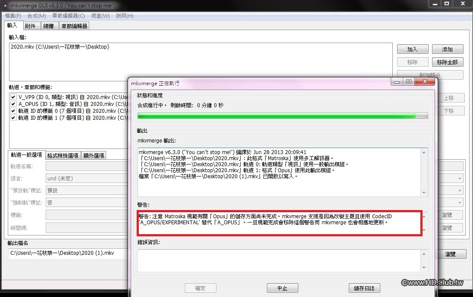
Task: Select the 軌道一般選項 tab
Action: point(27,155)
